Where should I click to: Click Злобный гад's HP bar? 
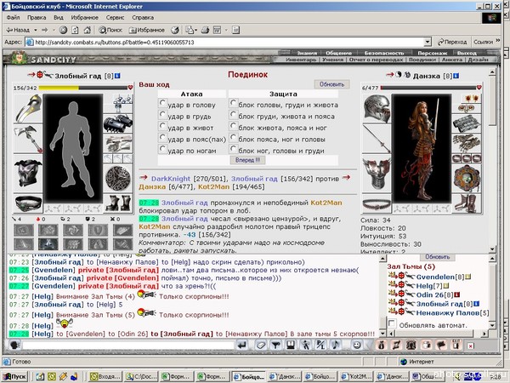(83, 88)
